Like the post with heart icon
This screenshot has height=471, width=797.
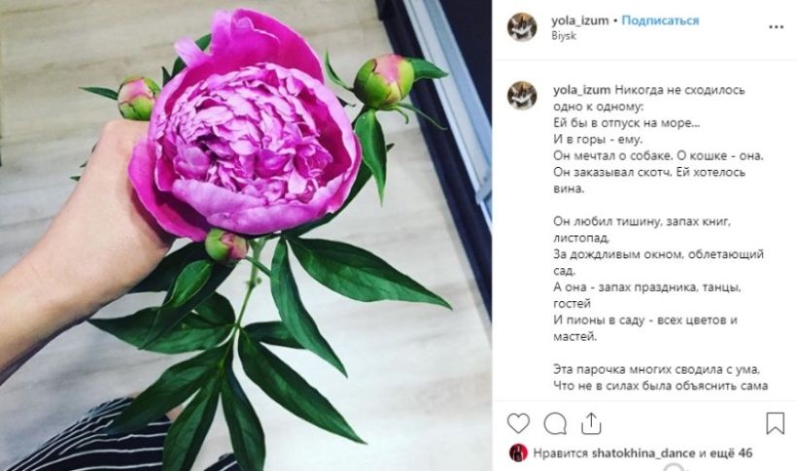pyautogui.click(x=518, y=423)
